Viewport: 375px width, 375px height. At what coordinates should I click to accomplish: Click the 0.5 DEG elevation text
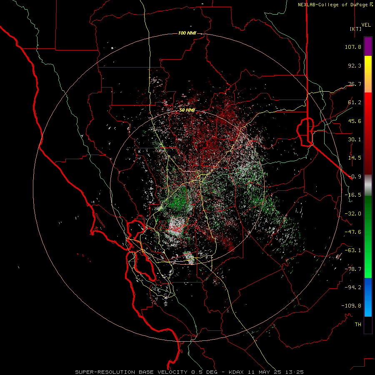(204, 372)
